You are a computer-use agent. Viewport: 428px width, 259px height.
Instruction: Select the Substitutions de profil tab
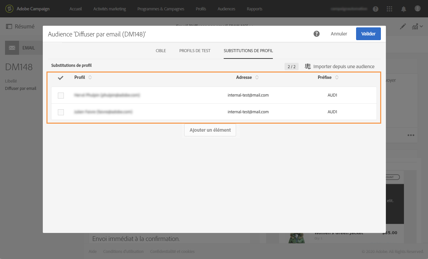[248, 51]
